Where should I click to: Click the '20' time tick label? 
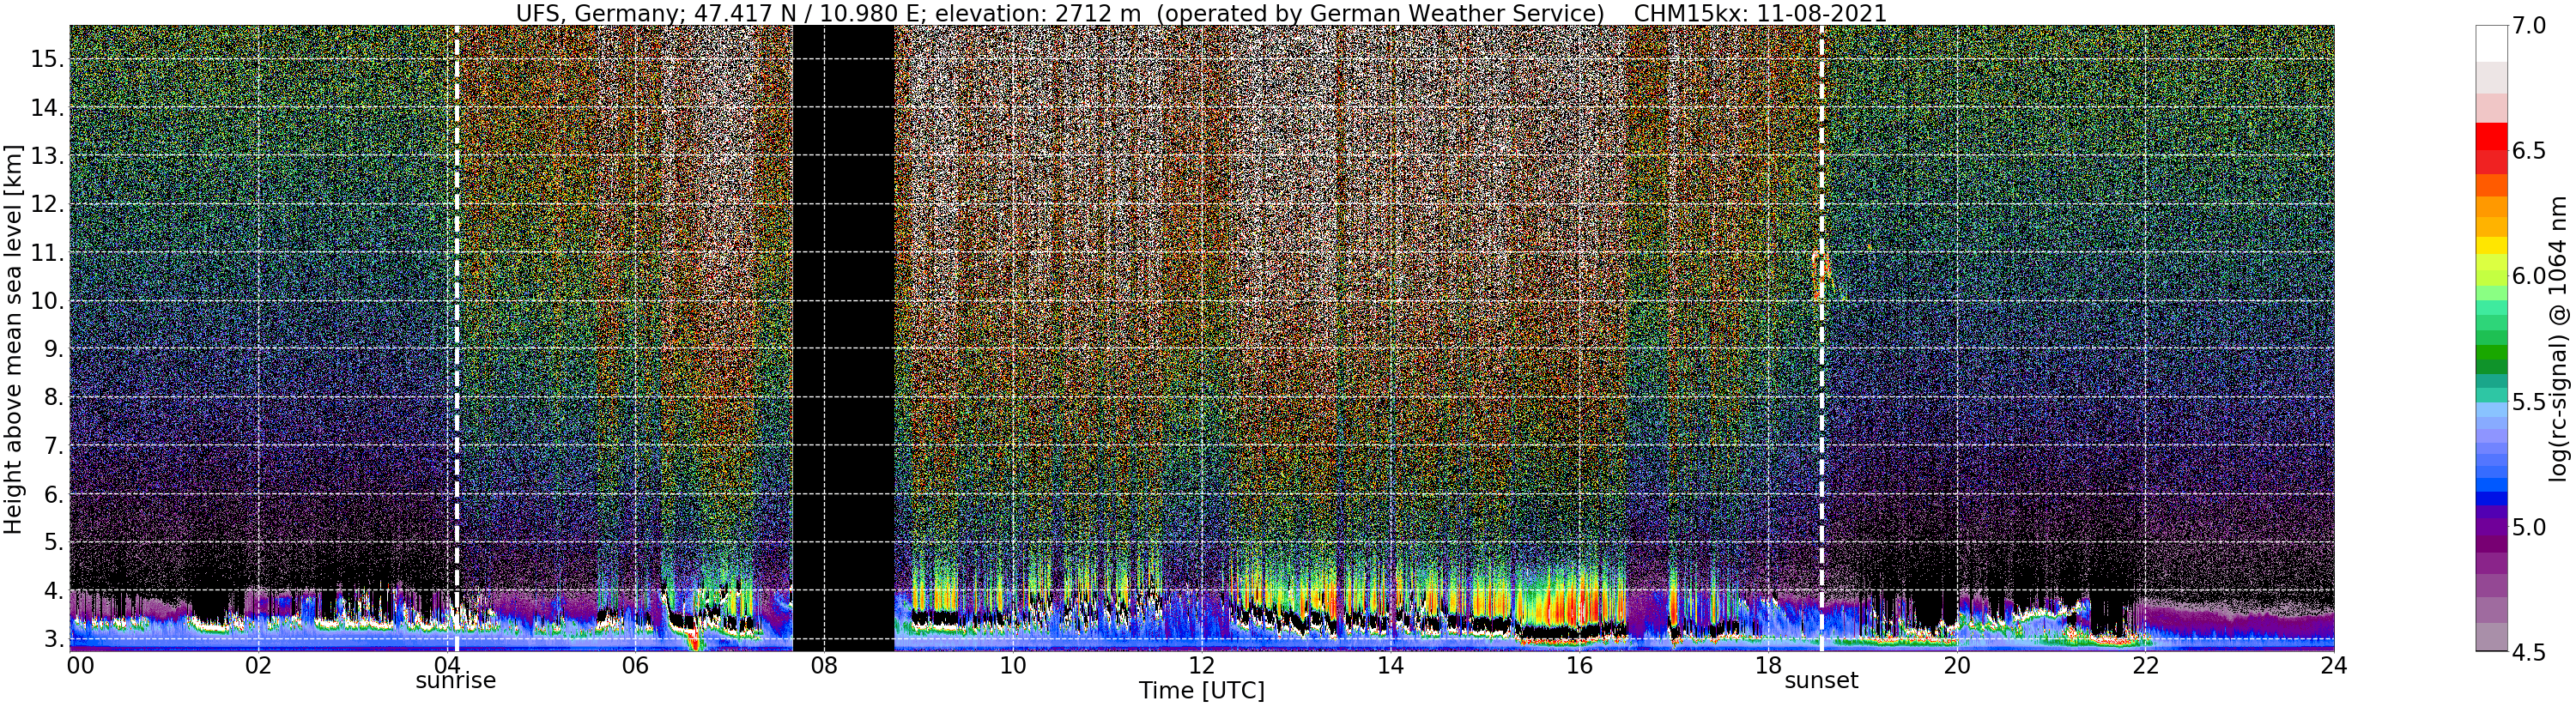pos(1956,664)
